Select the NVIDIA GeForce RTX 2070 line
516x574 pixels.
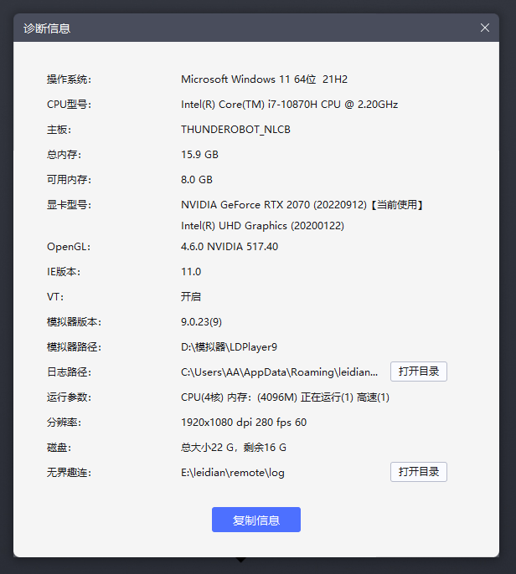click(x=302, y=205)
